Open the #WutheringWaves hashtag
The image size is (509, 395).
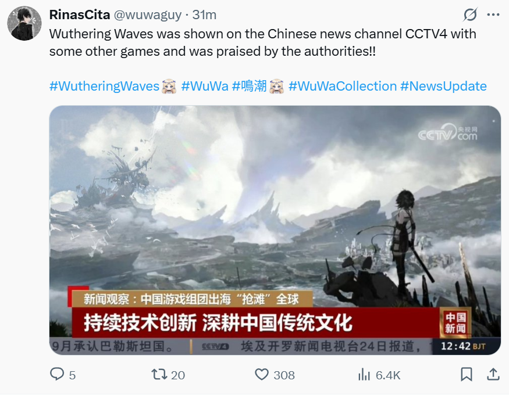104,86
